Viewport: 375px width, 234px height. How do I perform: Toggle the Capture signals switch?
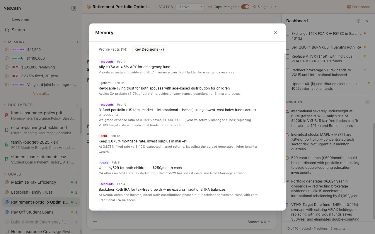(x=245, y=7)
